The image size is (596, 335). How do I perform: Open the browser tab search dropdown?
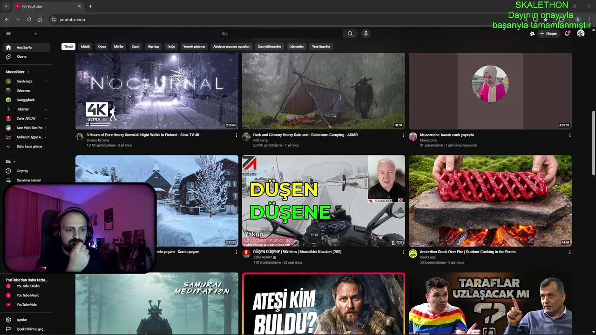6,6
